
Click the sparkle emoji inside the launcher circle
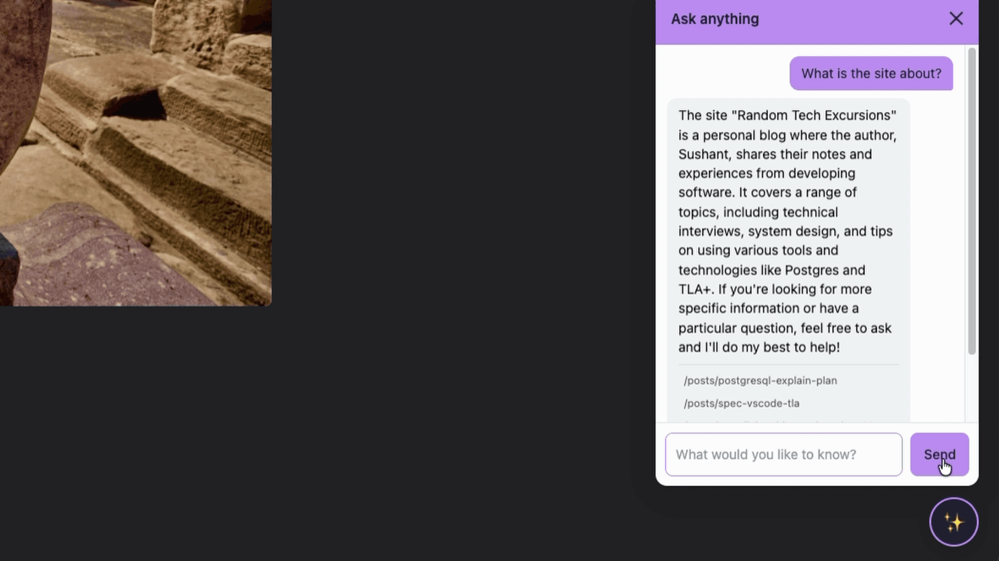954,522
